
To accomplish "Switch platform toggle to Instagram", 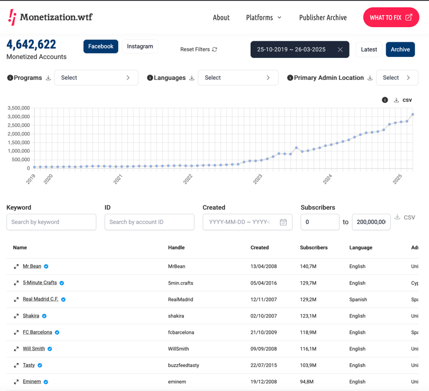I will (140, 46).
